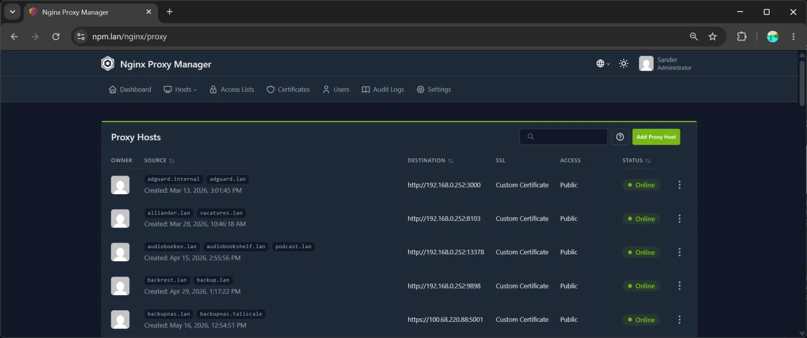The image size is (807, 338).
Task: Click owner avatar of alliander.lan row
Action: (120, 218)
